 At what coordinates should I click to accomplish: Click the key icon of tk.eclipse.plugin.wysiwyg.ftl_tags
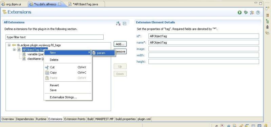14,45
